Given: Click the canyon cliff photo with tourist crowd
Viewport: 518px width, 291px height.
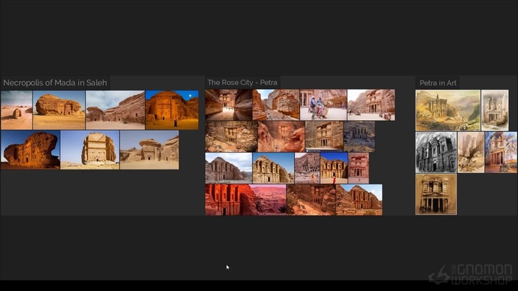Looking at the screenshot, I should coord(276,105).
